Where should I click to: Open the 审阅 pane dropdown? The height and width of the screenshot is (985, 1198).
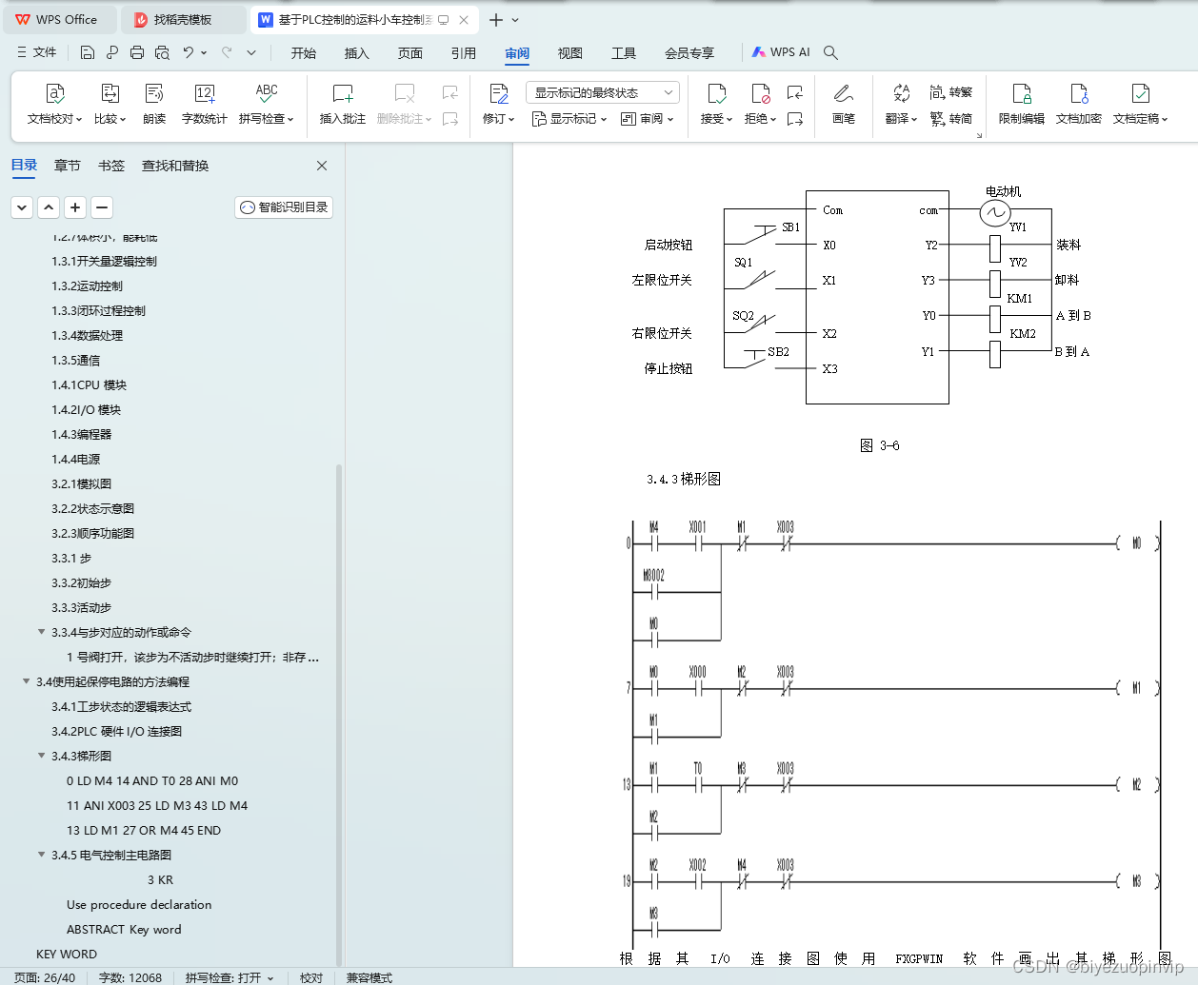648,119
